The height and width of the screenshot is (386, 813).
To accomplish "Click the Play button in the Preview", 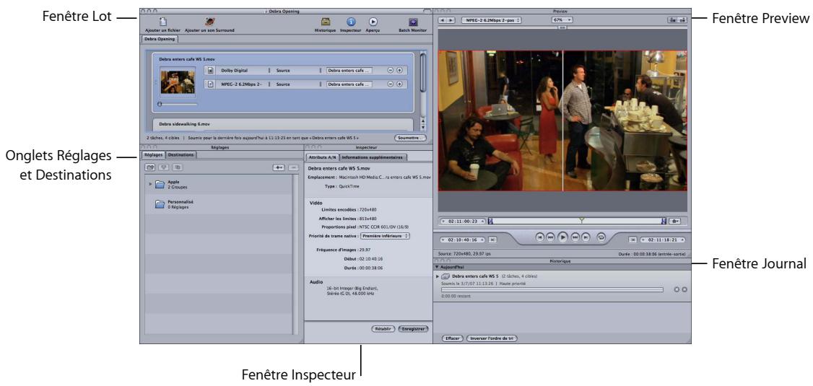I will (x=562, y=236).
